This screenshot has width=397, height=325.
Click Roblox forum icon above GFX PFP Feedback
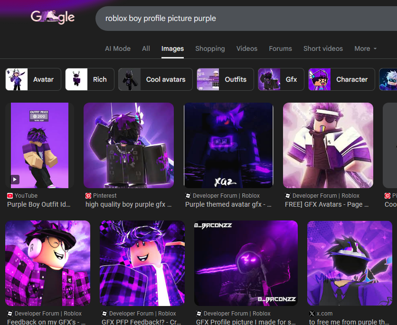[x=104, y=313]
